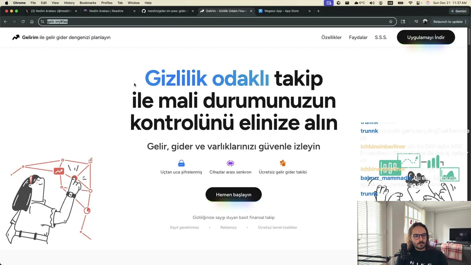Open the Chrome three-dot menu
471x265 pixels.
pyautogui.click(x=466, y=22)
